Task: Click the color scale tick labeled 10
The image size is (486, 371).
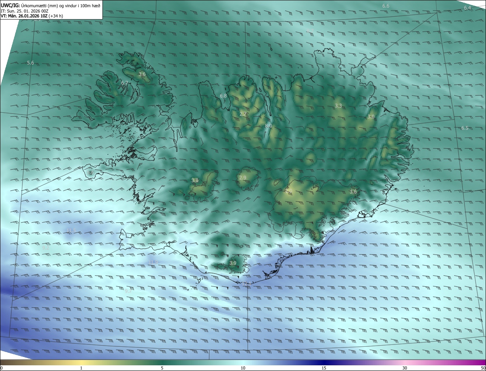Action: tap(243, 368)
